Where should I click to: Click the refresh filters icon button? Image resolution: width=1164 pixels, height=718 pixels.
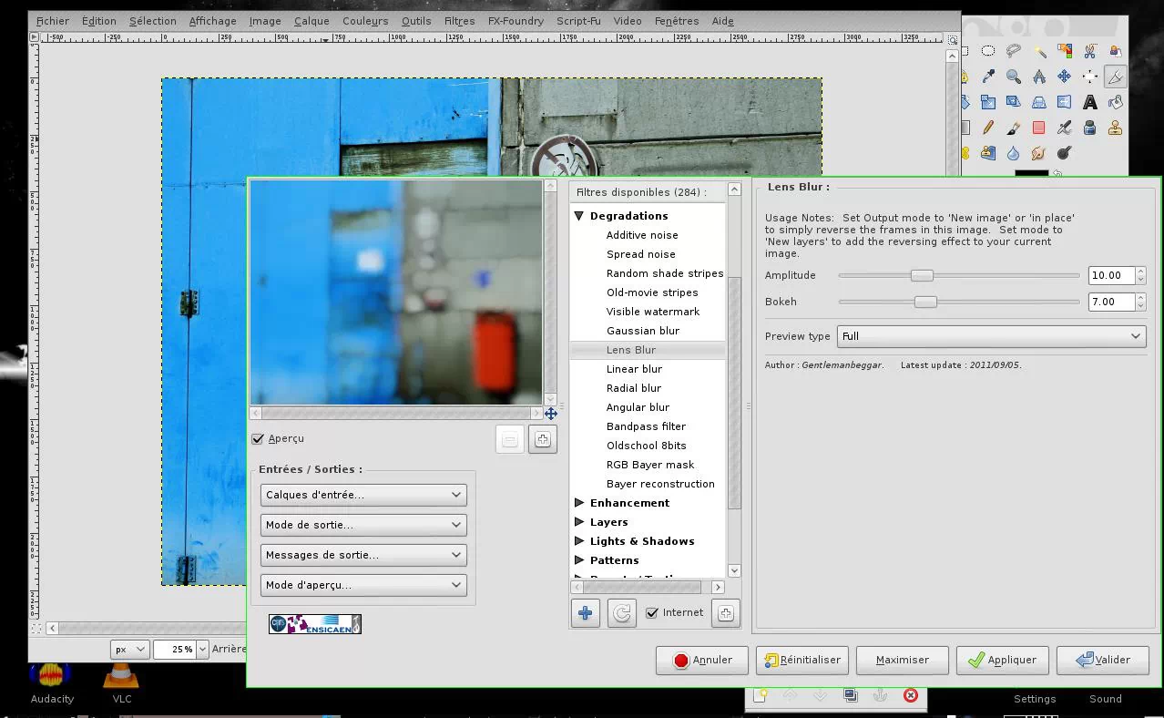621,613
